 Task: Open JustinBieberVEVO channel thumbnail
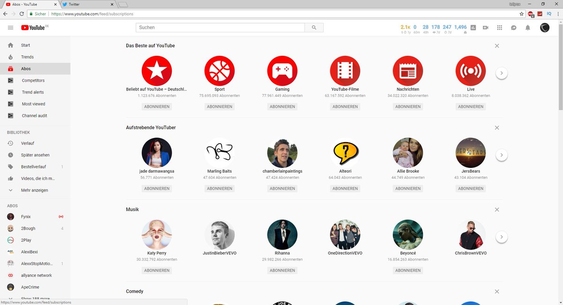[x=220, y=235]
